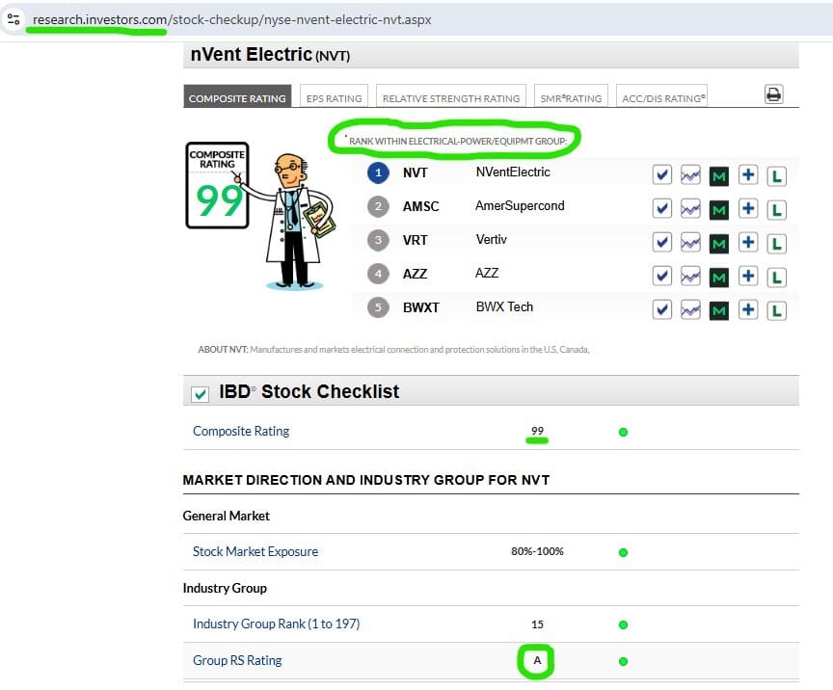The height and width of the screenshot is (690, 833).
Task: Open the Relative Strength Rating tab
Action: tap(451, 97)
